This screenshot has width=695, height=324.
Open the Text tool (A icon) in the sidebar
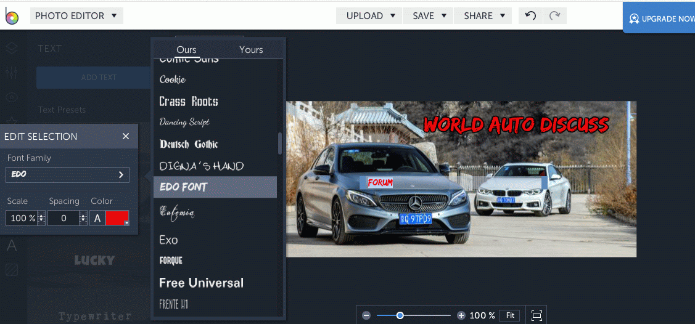[x=12, y=246]
